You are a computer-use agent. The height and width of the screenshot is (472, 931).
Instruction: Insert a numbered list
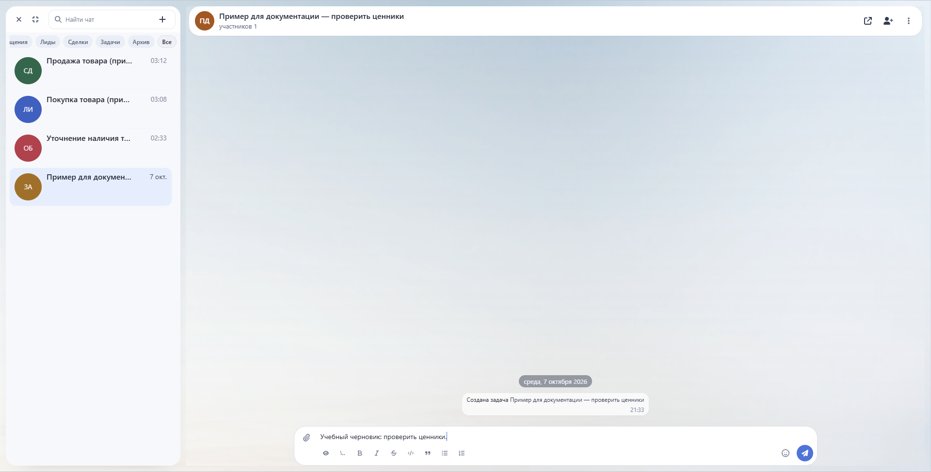point(462,453)
